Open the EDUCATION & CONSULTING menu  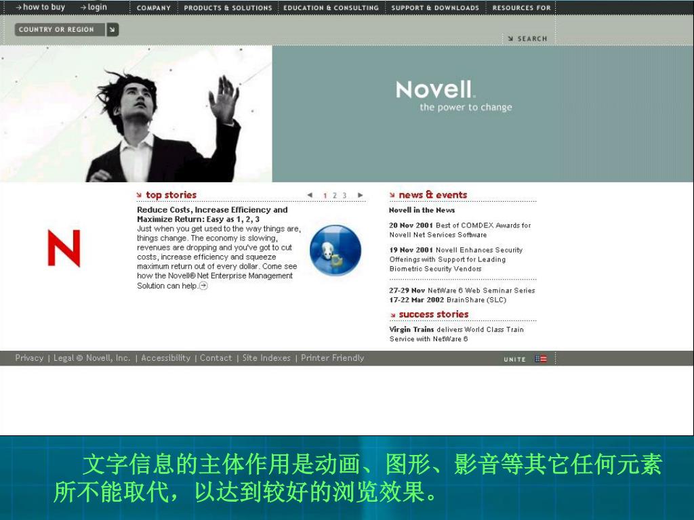(x=331, y=8)
